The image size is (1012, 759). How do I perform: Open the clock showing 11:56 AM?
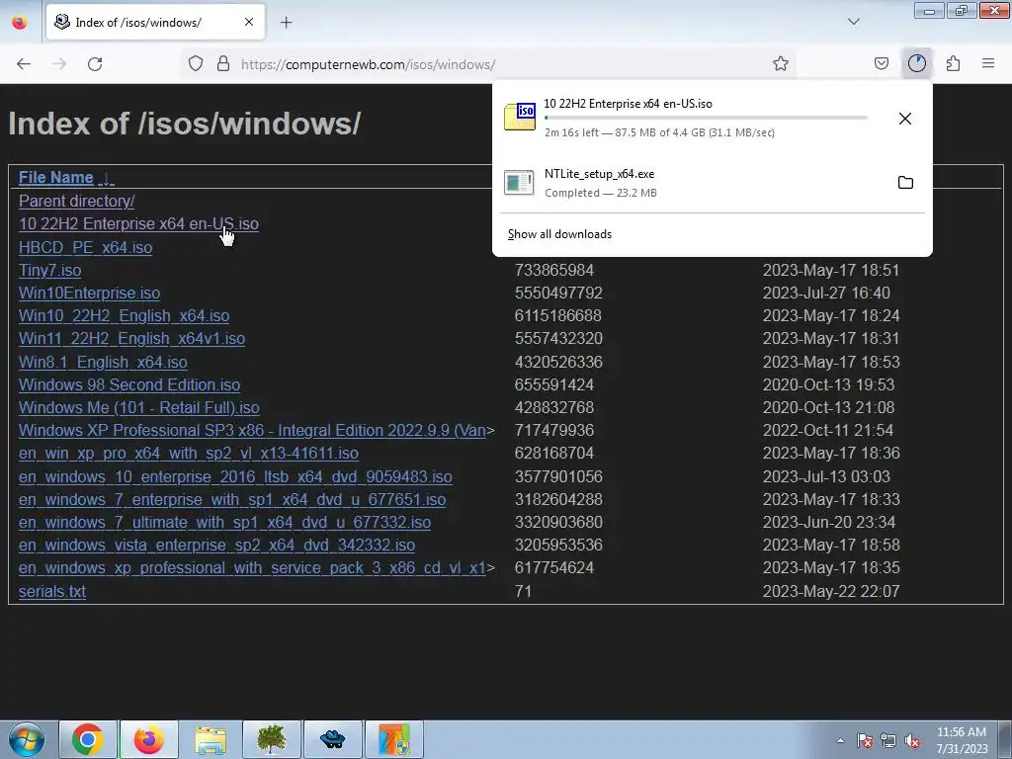tap(962, 740)
